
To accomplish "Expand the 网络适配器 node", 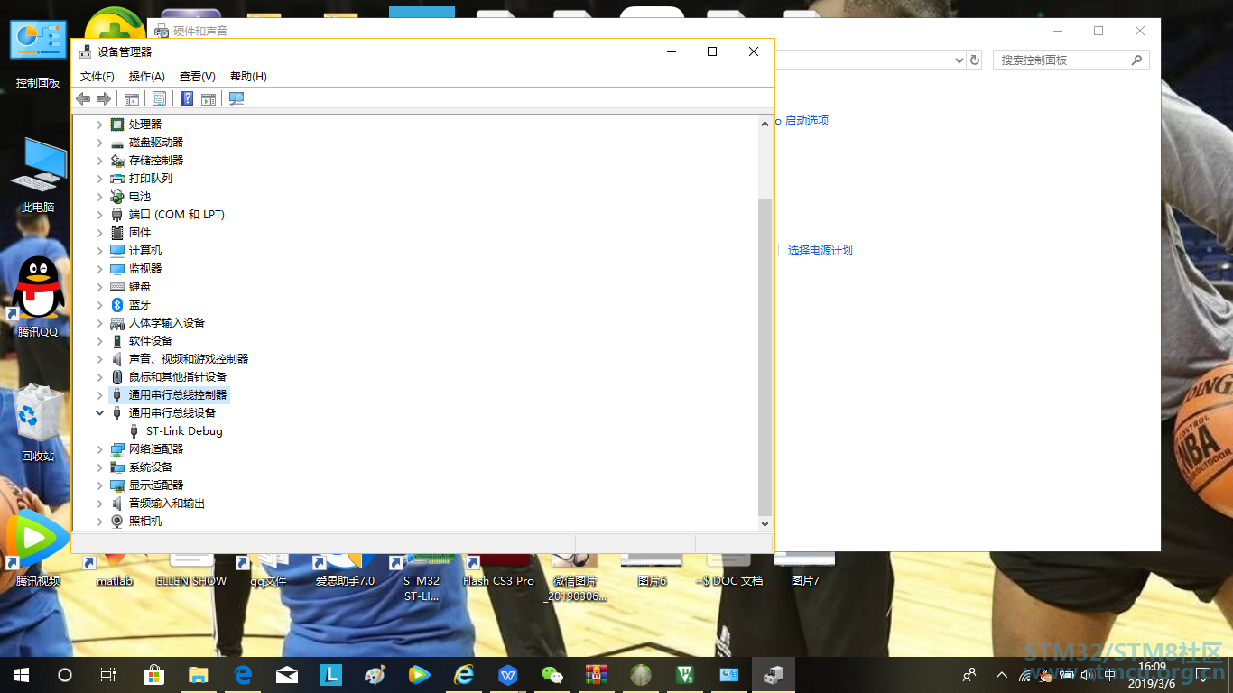I will coord(100,449).
